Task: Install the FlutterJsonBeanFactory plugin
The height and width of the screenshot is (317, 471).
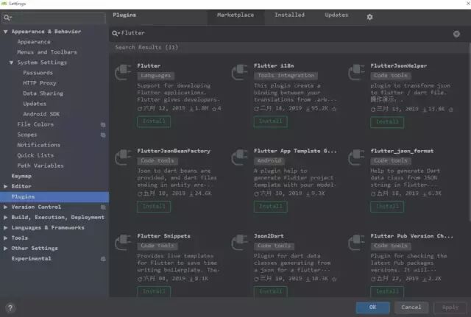Action: [154, 207]
